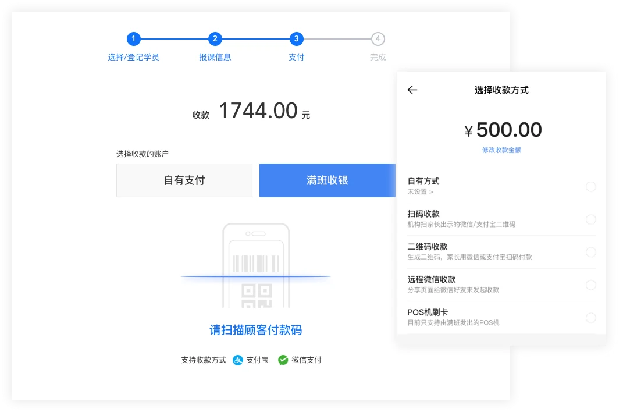The image size is (623, 412).
Task: Click the Alipay logo icon
Action: [x=237, y=360]
